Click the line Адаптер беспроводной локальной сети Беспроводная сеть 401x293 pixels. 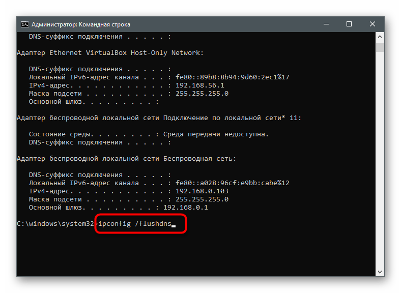pos(126,159)
